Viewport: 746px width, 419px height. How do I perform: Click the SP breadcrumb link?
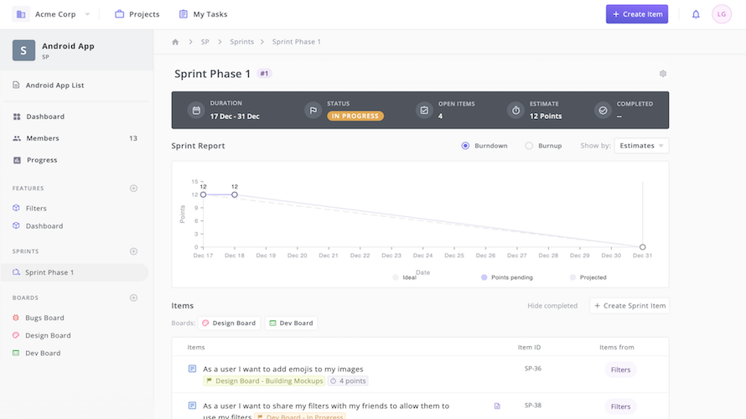pos(205,42)
